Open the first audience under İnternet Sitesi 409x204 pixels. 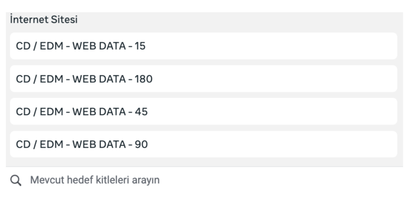[203, 46]
